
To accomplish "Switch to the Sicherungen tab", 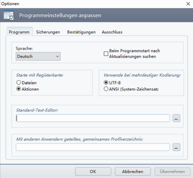I will click(x=48, y=32).
